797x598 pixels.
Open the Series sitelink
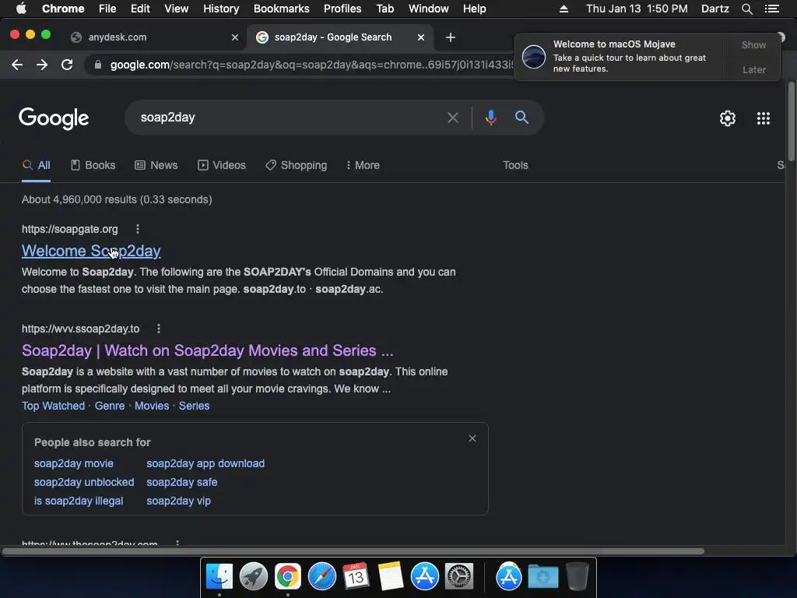click(194, 406)
